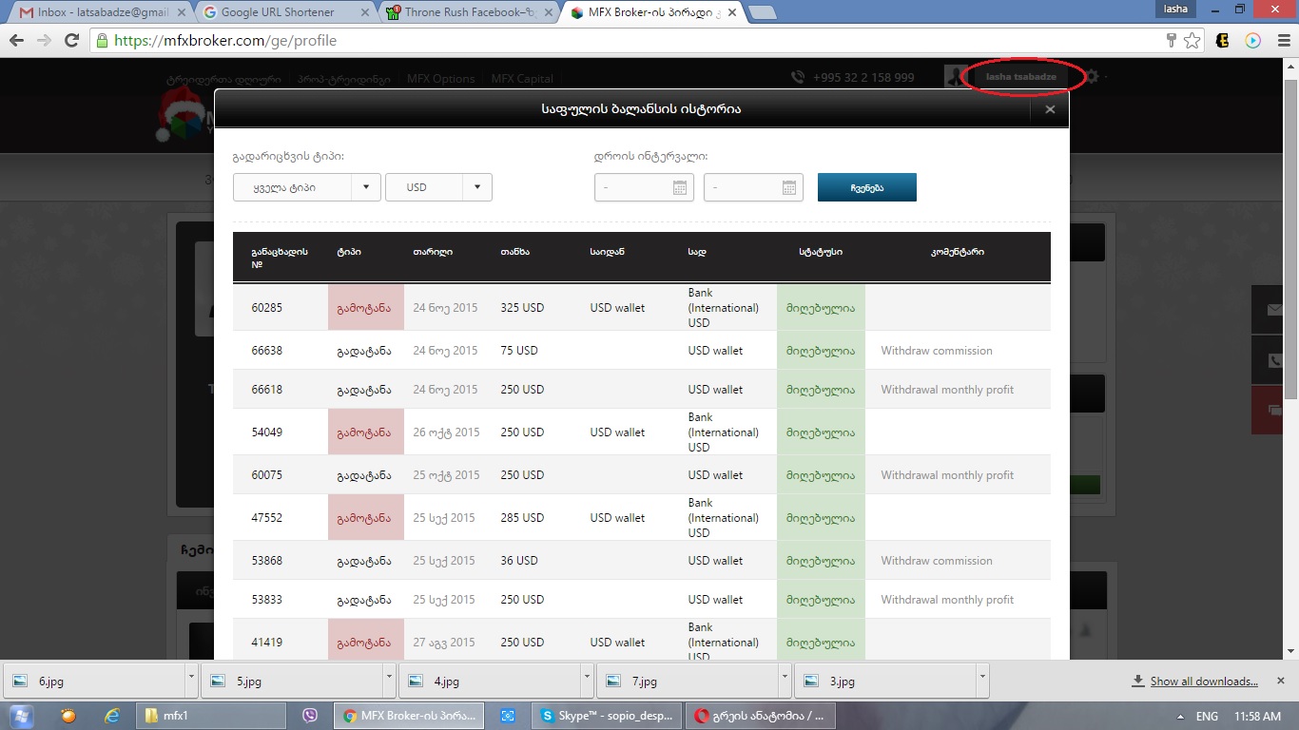This screenshot has height=730, width=1299.
Task: Click the key saved-password icon in address bar
Action: point(1172,41)
